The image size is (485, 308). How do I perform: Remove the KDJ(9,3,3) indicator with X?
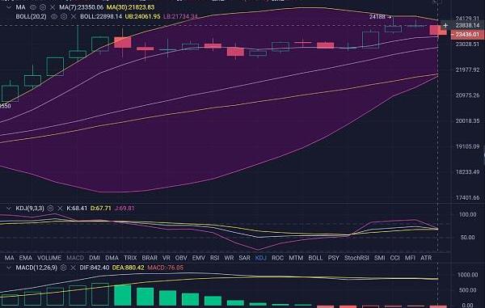pos(60,208)
